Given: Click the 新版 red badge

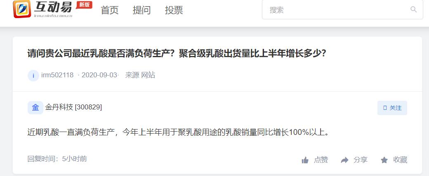Looking at the screenshot, I should point(84,5).
